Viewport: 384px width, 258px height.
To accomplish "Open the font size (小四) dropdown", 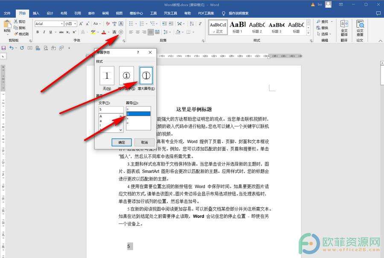I will click(x=75, y=24).
